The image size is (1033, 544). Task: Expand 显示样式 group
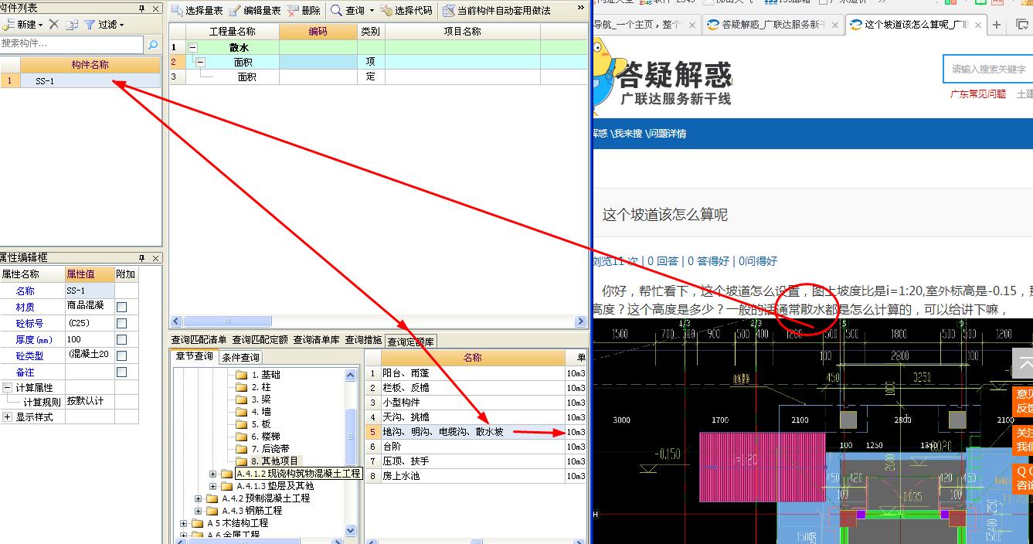pyautogui.click(x=7, y=416)
